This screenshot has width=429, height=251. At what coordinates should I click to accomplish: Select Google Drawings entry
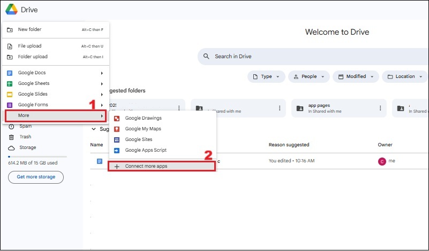tap(162, 118)
